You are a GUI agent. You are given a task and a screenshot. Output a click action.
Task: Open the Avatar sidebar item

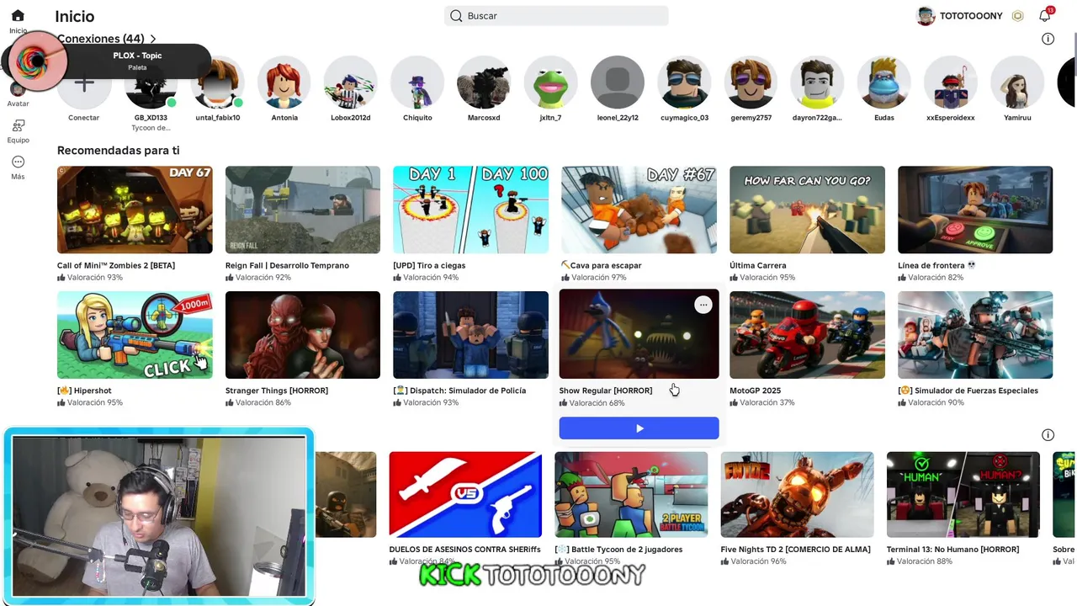[x=18, y=94]
